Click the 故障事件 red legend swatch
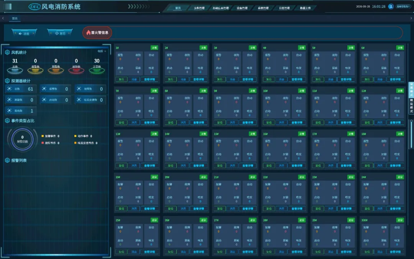Screen dimensions: 414x259 [x=43, y=143]
